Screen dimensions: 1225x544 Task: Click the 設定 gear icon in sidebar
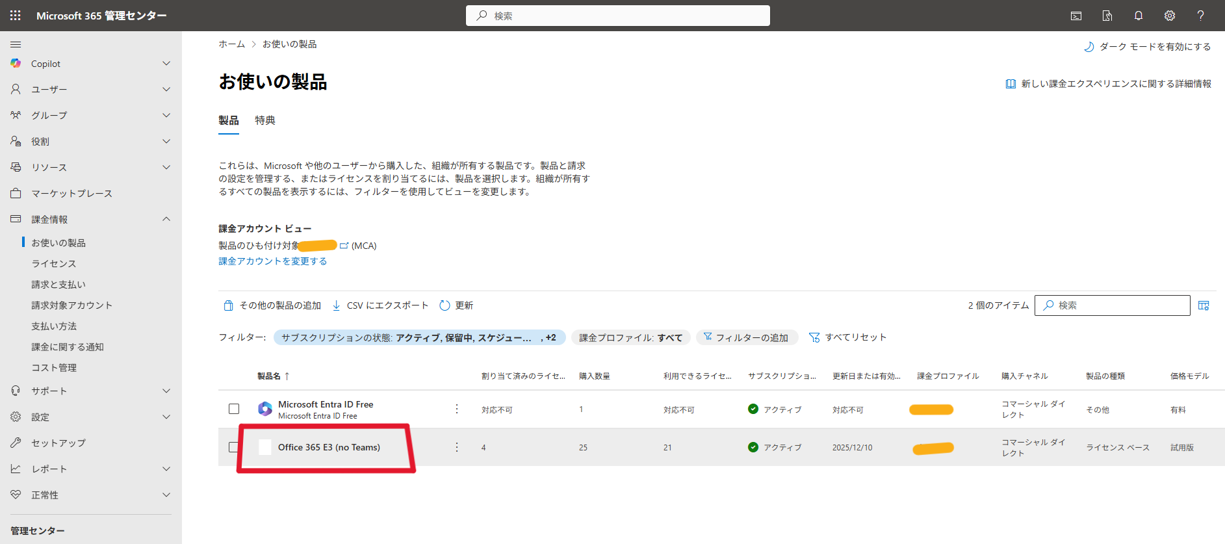click(x=16, y=417)
